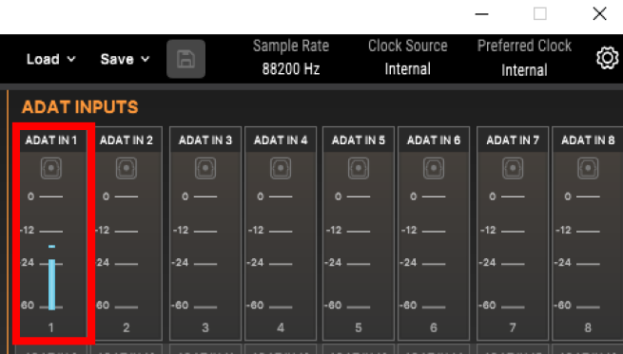Screen dimensions: 623x354
Task: Open the Save dropdown menu
Action: 125,59
